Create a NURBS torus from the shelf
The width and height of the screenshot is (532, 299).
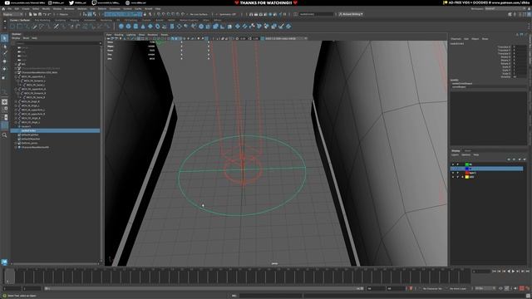point(157,26)
